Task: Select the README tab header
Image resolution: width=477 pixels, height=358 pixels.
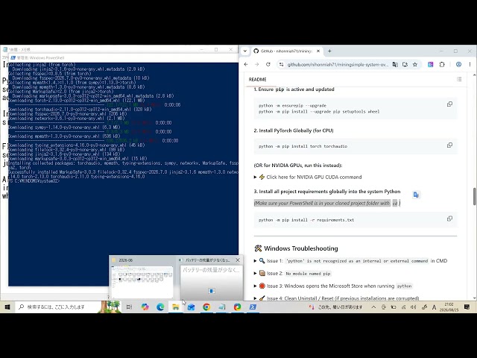Action: coord(257,80)
